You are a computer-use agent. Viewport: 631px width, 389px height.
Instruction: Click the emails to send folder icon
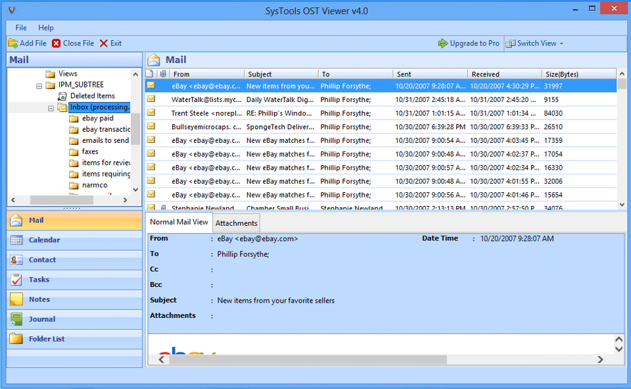point(74,141)
